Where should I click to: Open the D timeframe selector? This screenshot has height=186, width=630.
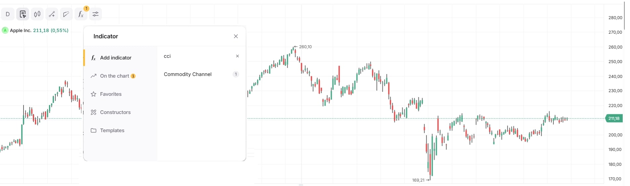coord(8,14)
